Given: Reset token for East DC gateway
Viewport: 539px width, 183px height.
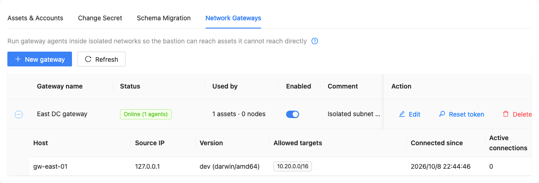Looking at the screenshot, I should (x=461, y=114).
